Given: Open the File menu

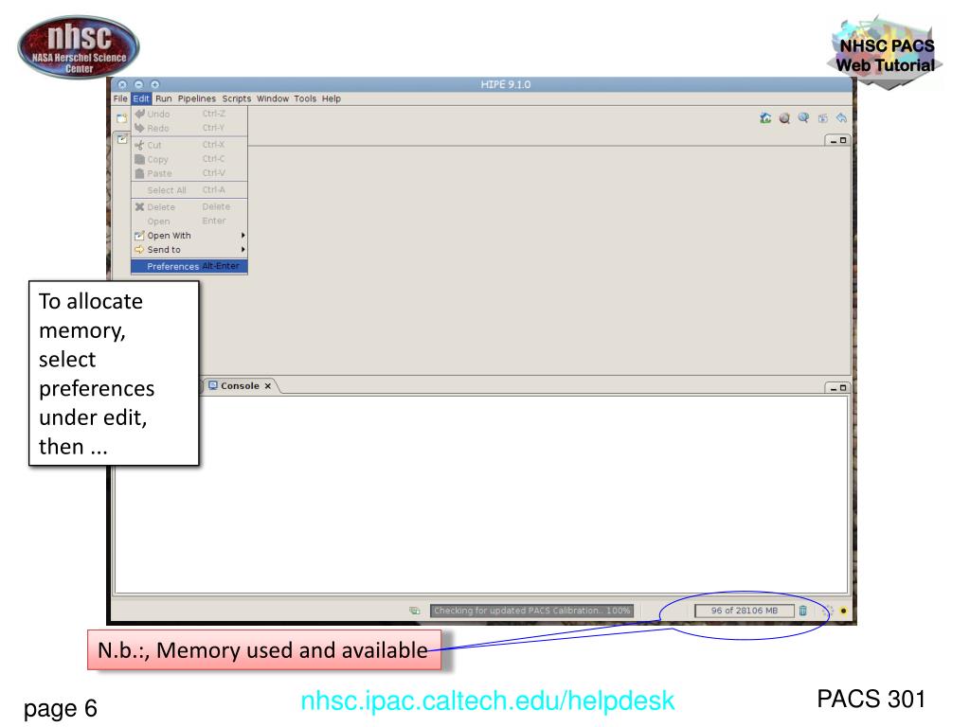Looking at the screenshot, I should tap(120, 98).
